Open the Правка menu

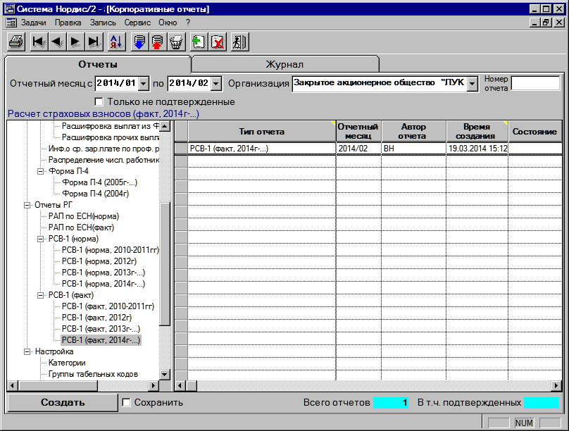(68, 23)
